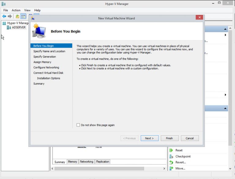The image size is (235, 179).
Task: Click the disabled < Previous button
Action: pyautogui.click(x=129, y=138)
